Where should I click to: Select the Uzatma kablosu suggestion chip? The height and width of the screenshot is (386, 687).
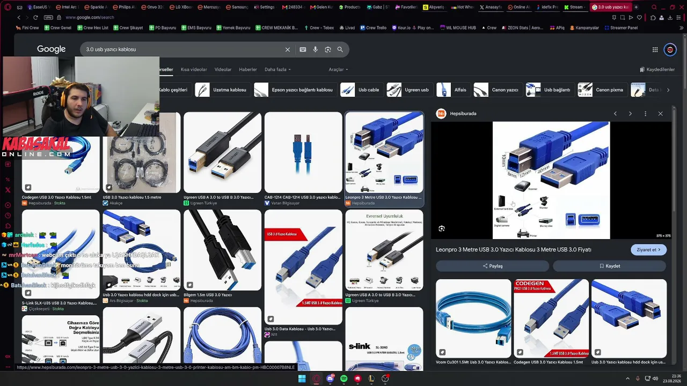pos(222,90)
